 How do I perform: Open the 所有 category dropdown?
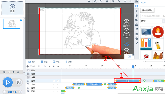point(153,21)
